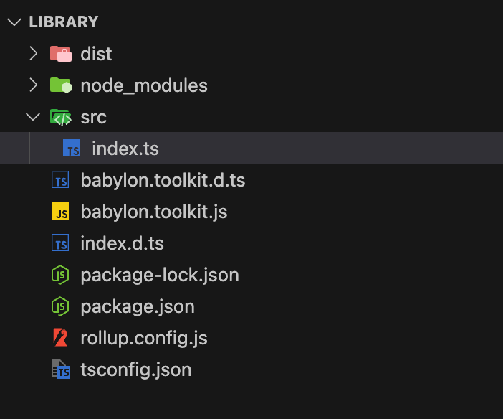Click the Node.js icon beside package.json

pyautogui.click(x=60, y=306)
